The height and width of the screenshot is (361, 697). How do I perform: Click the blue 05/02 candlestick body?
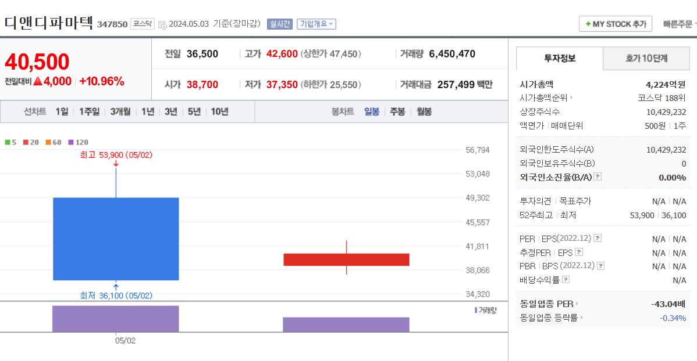coord(116,239)
